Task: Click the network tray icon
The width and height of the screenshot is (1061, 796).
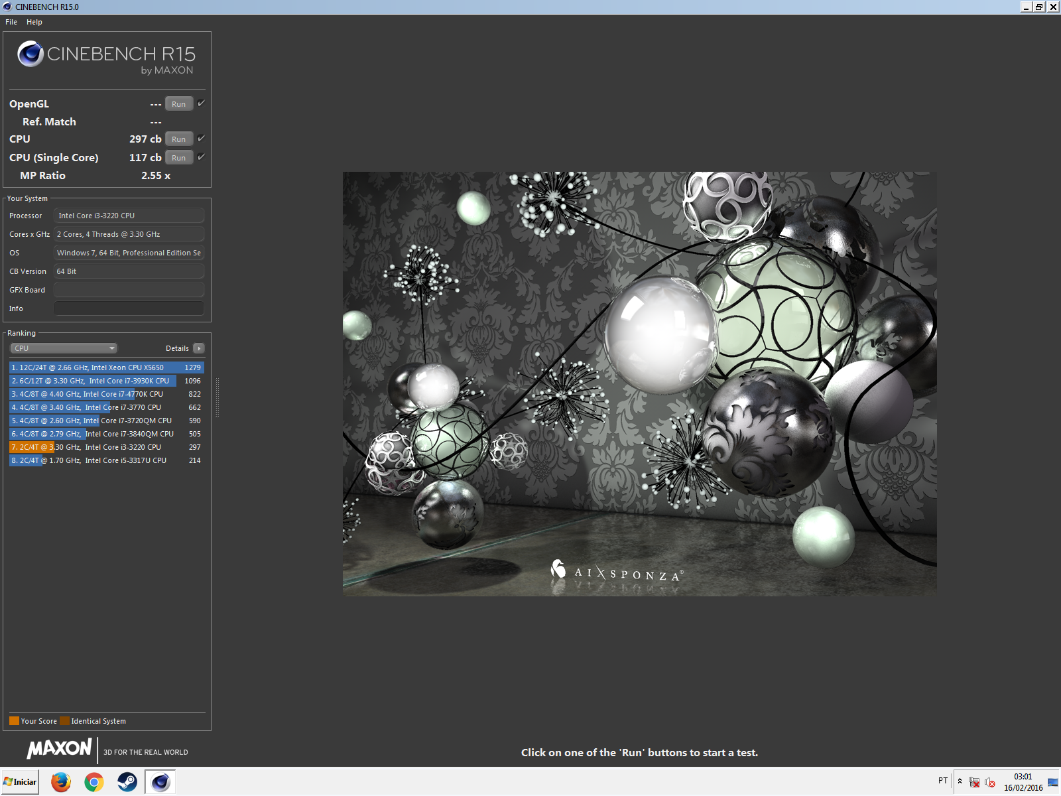Action: coord(974,783)
